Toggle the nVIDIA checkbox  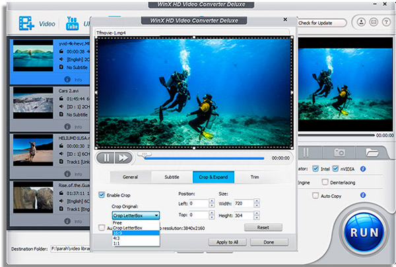[335, 169]
